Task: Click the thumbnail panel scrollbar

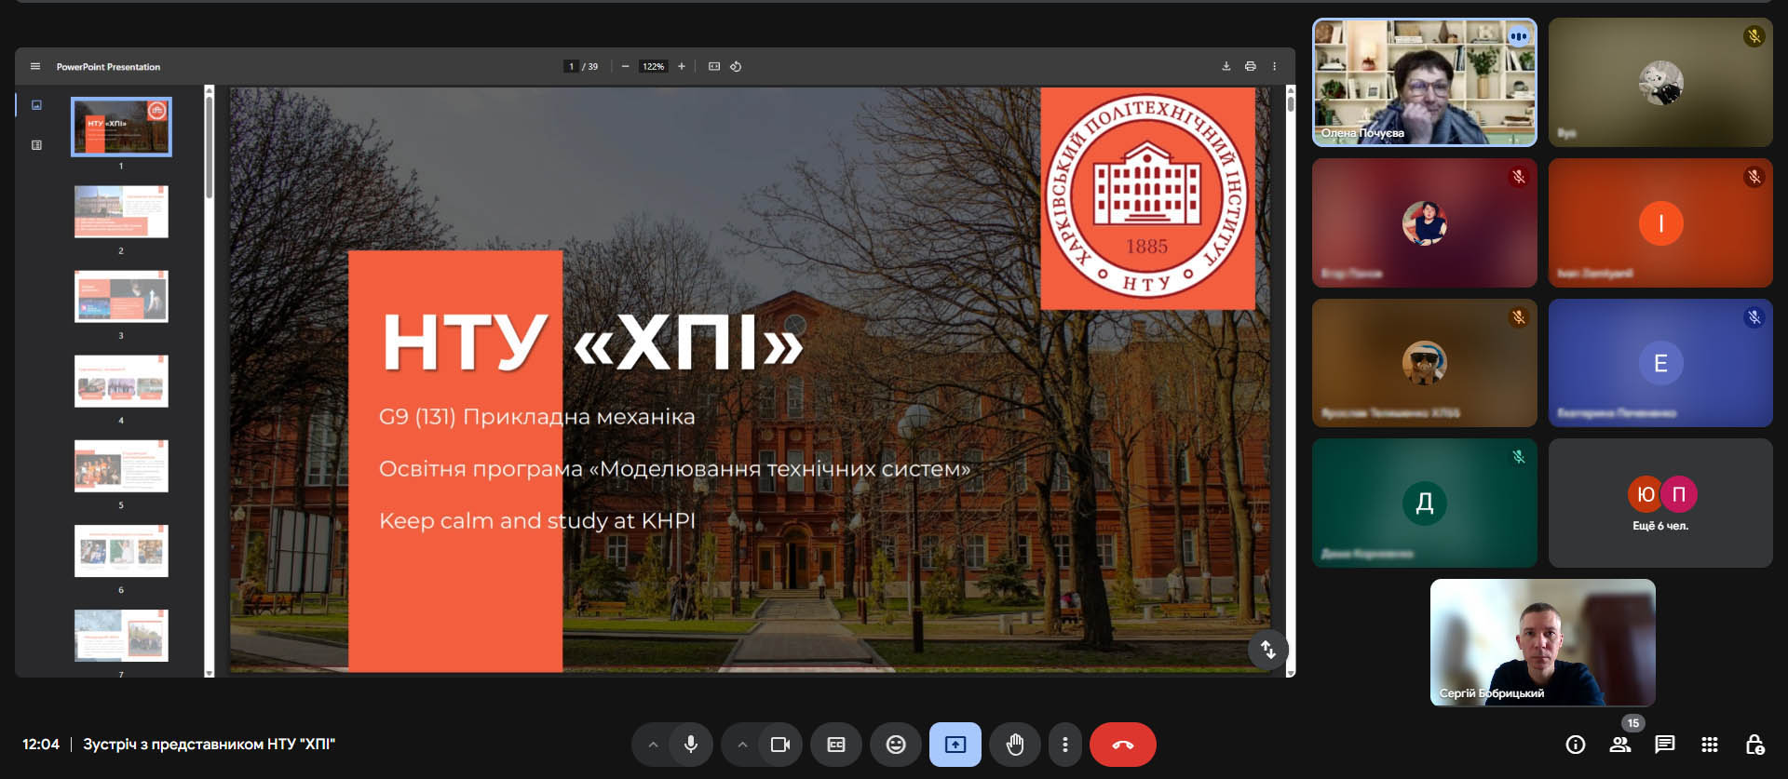Action: [x=210, y=147]
